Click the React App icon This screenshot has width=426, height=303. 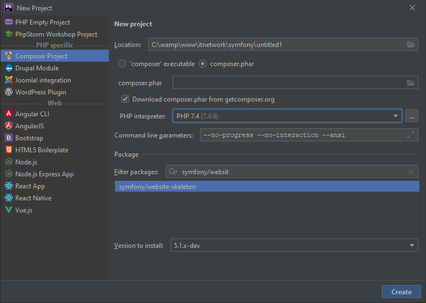click(9, 186)
